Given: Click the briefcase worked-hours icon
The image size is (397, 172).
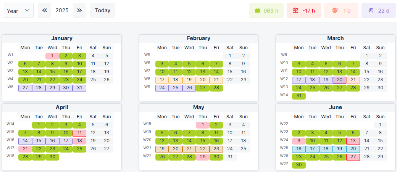Looking at the screenshot, I should [x=257, y=11].
